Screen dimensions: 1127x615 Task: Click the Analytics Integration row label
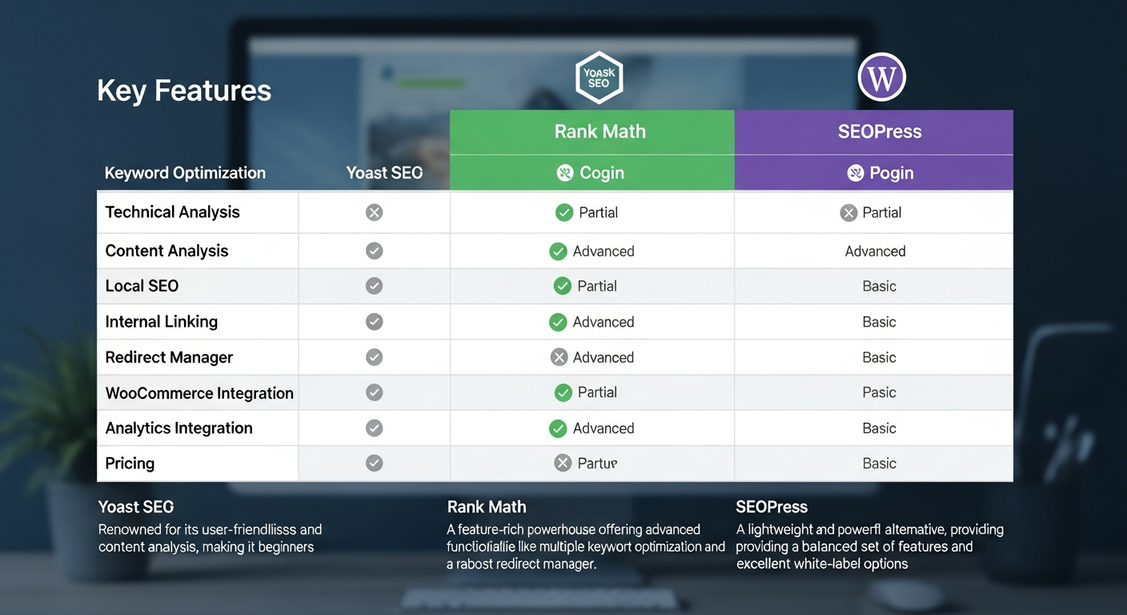tap(178, 428)
